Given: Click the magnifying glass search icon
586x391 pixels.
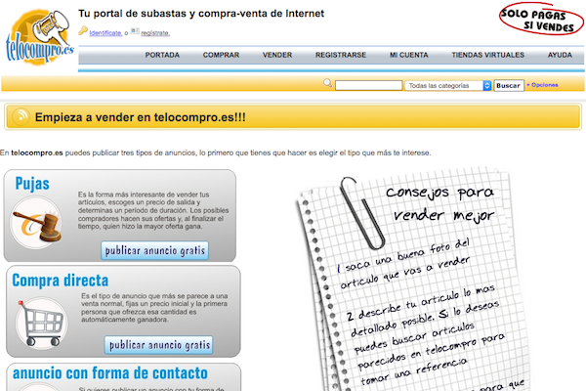Looking at the screenshot, I should [328, 83].
